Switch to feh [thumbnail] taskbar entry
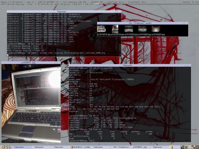 click(120, 147)
